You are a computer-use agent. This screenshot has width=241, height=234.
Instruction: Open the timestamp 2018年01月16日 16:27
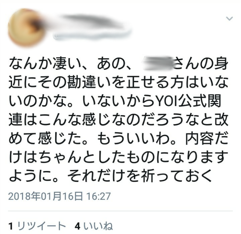coord(59,196)
